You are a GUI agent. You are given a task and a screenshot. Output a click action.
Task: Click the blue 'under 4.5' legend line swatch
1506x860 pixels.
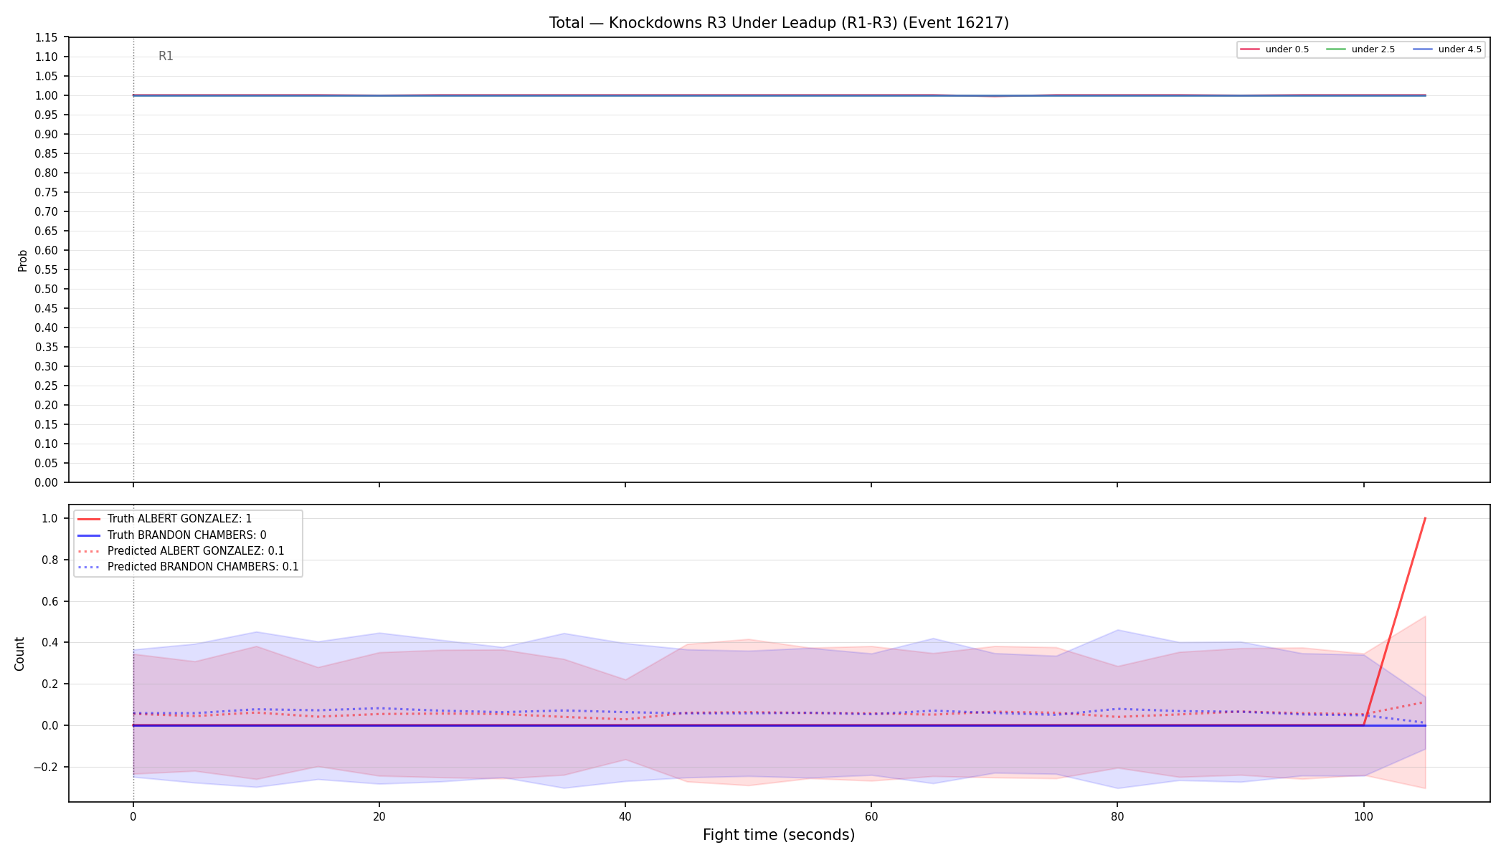[x=1423, y=49]
